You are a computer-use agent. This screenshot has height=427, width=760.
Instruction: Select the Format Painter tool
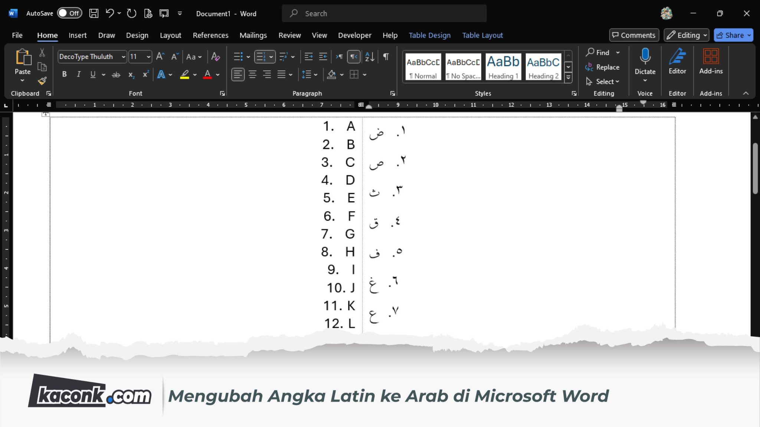[x=42, y=81]
